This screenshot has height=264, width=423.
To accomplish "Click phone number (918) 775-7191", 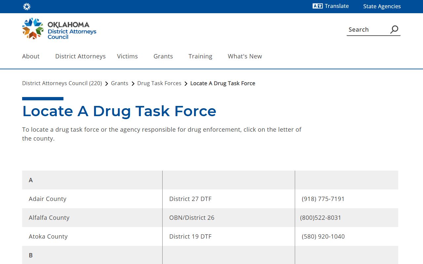I will point(323,199).
